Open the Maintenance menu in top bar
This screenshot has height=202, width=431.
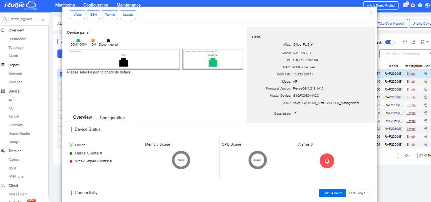(x=129, y=5)
